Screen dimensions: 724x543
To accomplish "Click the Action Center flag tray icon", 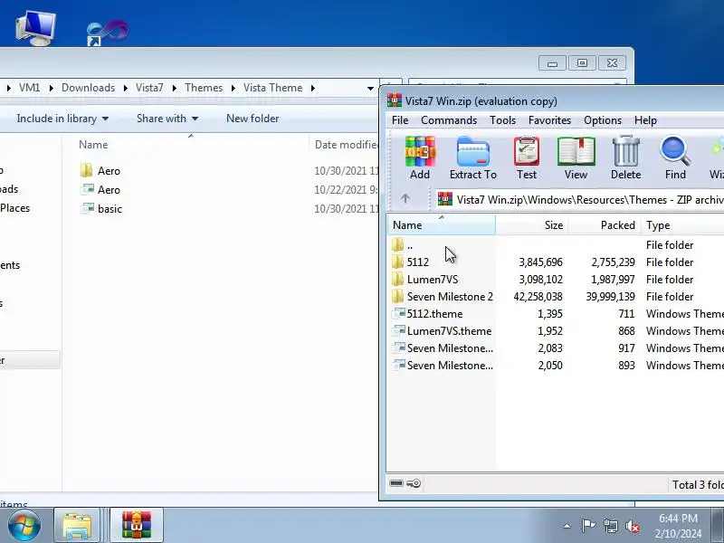I will tap(588, 526).
